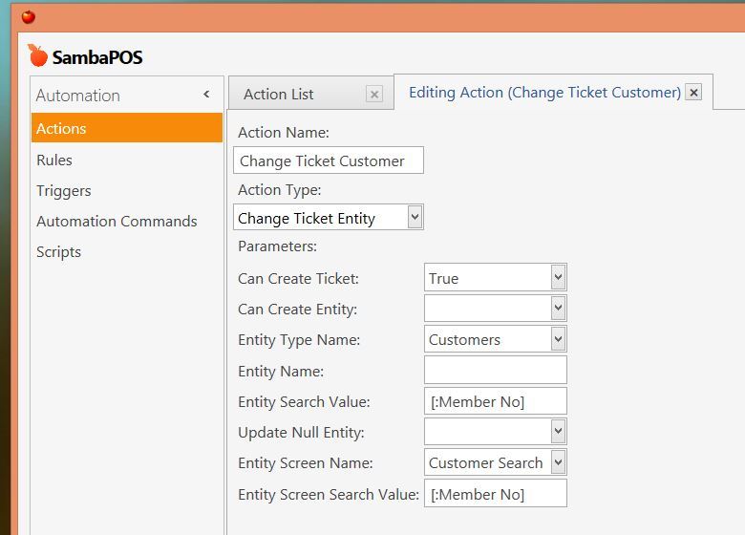Click the Entity Search Value field
This screenshot has width=745, height=535.
point(496,401)
